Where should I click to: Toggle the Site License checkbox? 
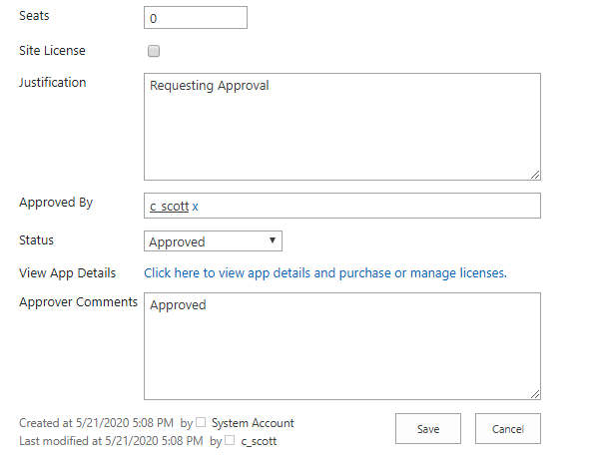coord(154,51)
